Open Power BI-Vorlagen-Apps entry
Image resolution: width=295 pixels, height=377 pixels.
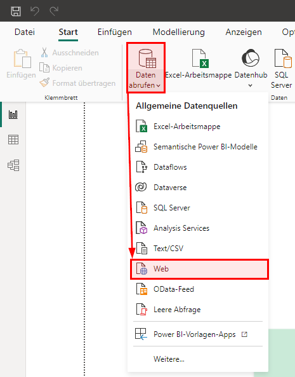tap(198, 334)
